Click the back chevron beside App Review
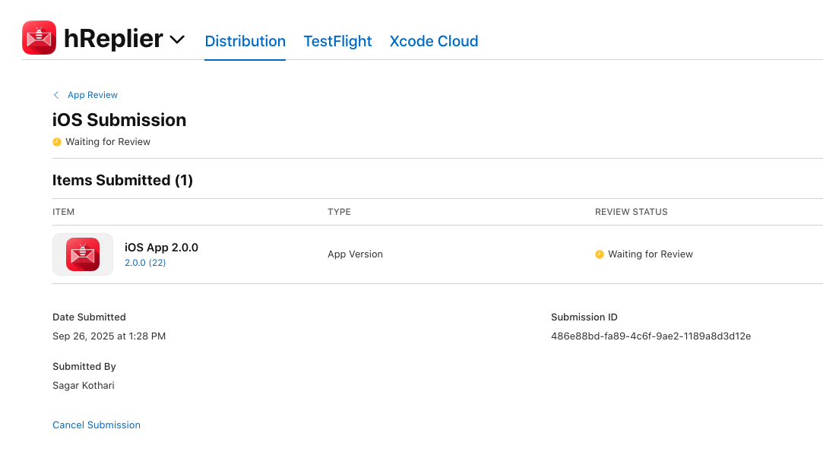The image size is (823, 464). coord(56,95)
